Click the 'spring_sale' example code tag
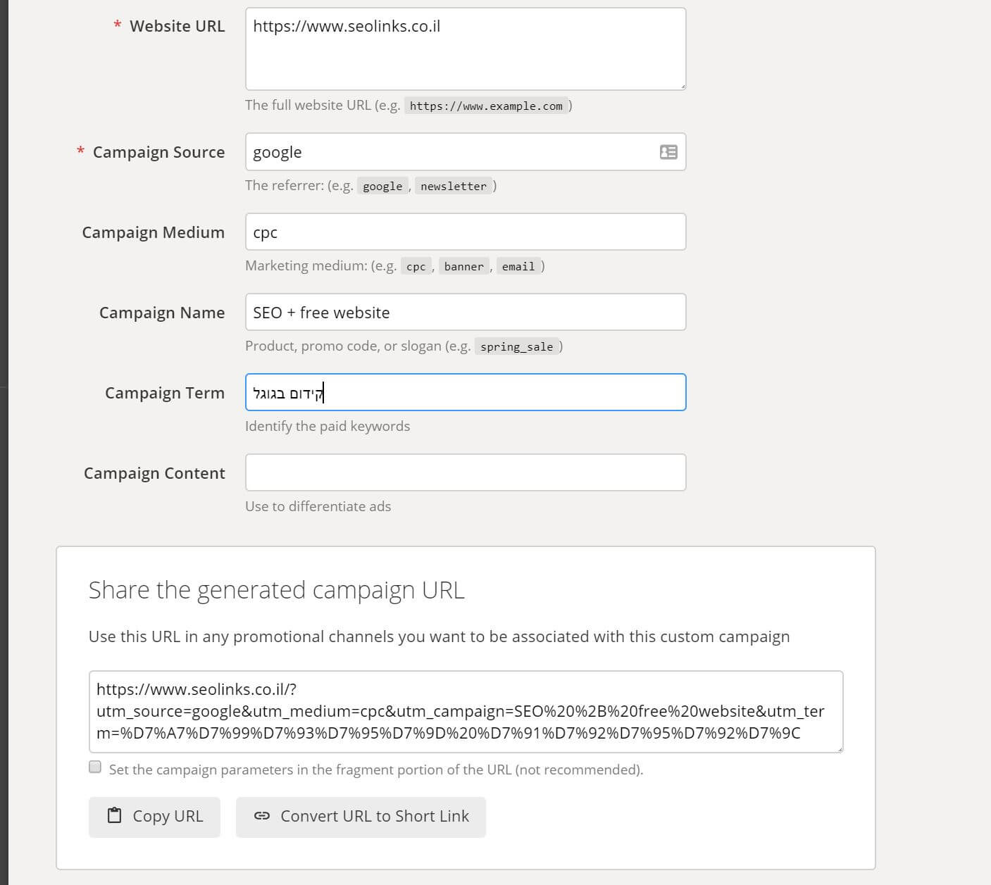Screen dimensions: 991x885 (517, 347)
